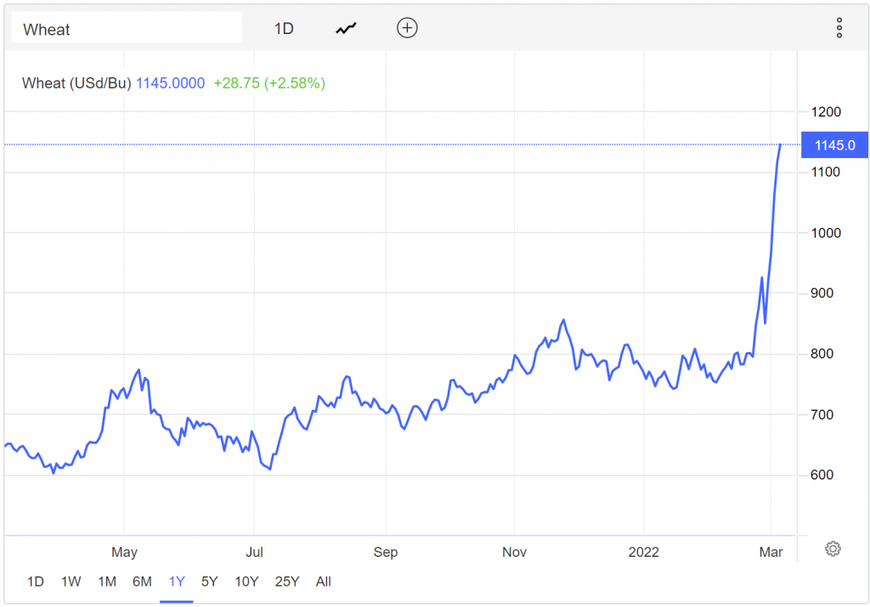Click the 1200 price axis label
Screen dimensions: 870x607
click(x=826, y=111)
